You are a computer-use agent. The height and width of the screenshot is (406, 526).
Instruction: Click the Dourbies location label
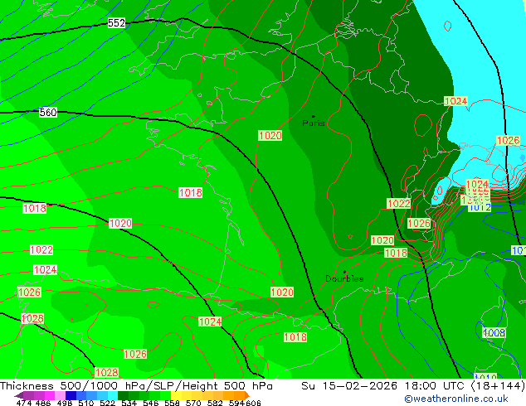pos(344,278)
